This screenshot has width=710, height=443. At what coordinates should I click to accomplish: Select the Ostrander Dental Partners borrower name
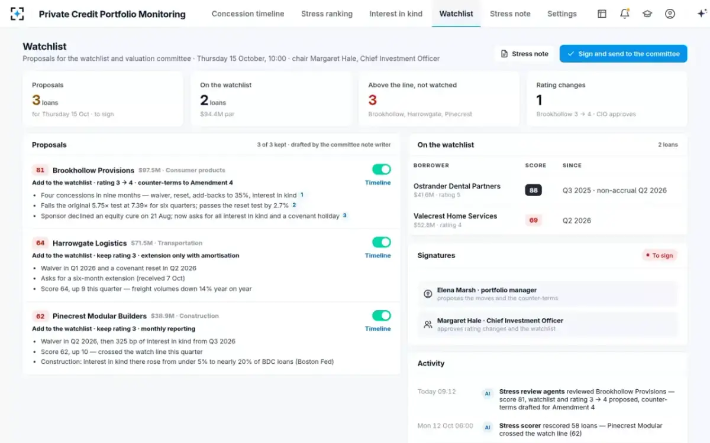coord(457,186)
